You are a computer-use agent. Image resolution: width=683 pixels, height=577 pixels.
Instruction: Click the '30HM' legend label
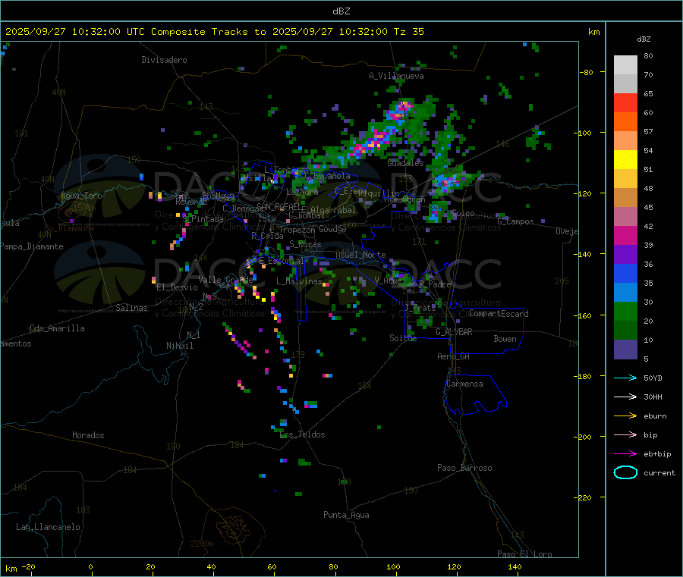(x=653, y=397)
